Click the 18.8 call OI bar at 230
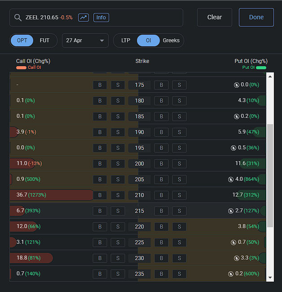 (x=31, y=258)
